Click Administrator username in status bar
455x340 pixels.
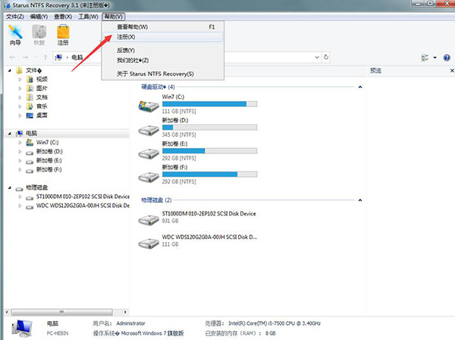coord(130,323)
